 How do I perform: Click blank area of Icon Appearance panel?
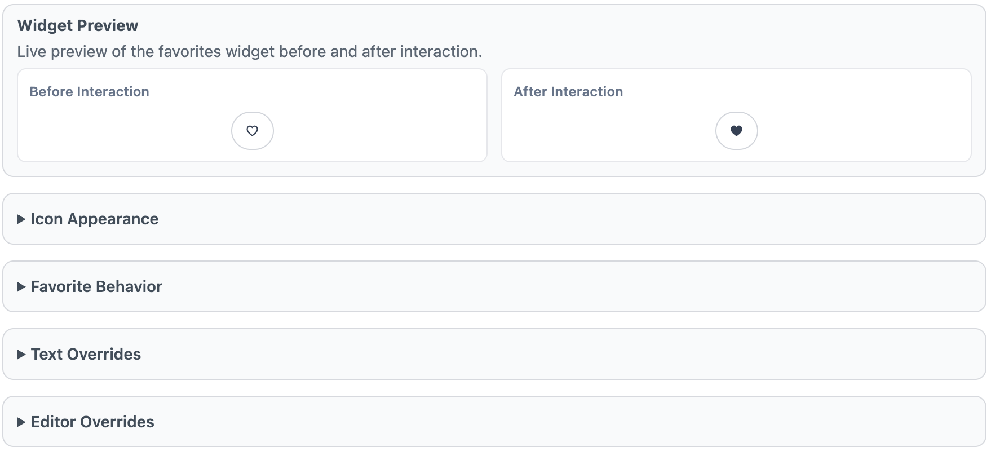coord(564,219)
